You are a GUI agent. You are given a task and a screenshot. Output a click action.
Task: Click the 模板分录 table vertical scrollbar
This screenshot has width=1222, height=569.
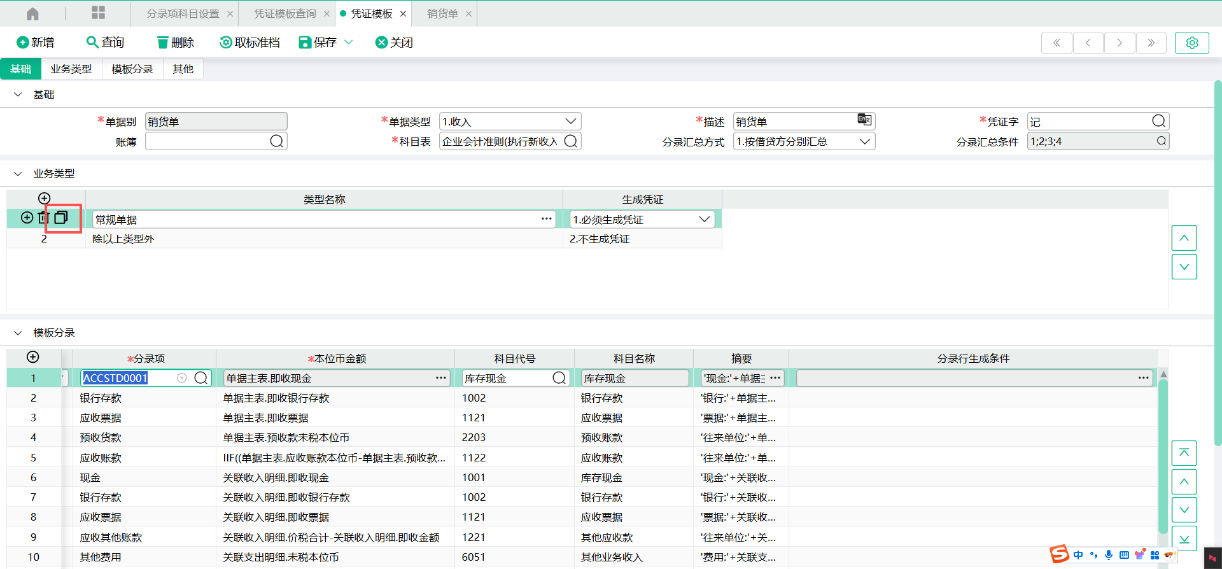[x=1163, y=455]
